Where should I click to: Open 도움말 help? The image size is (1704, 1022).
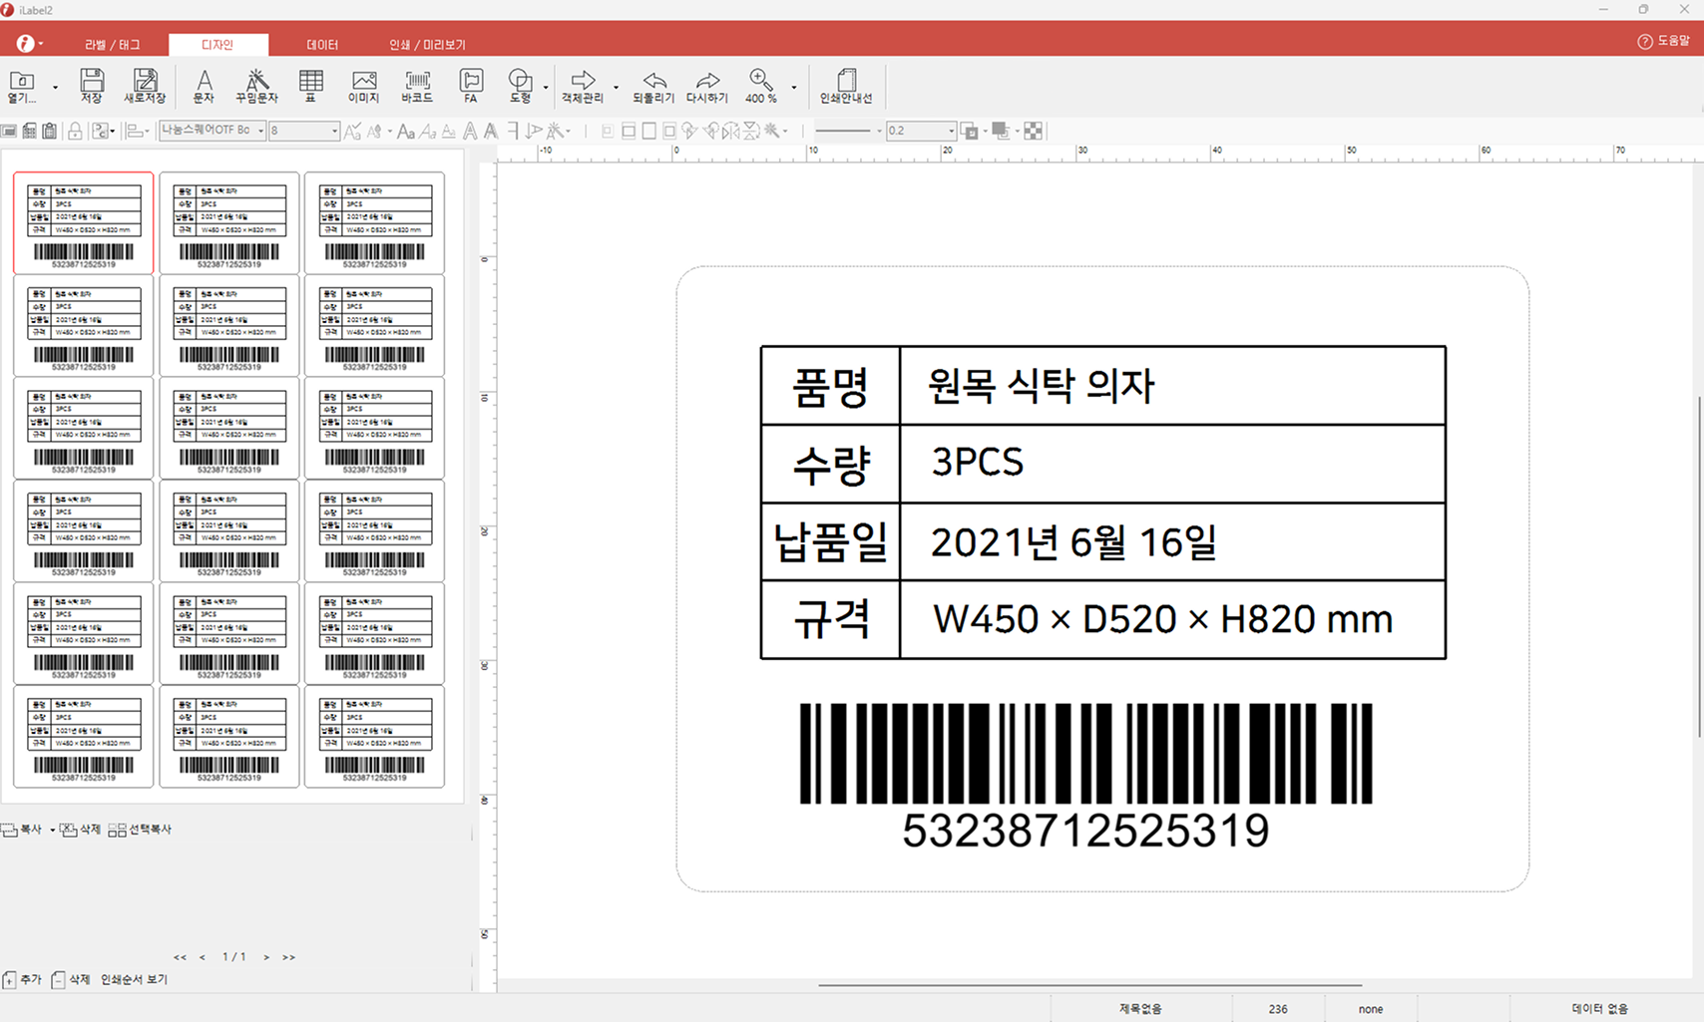(1663, 41)
